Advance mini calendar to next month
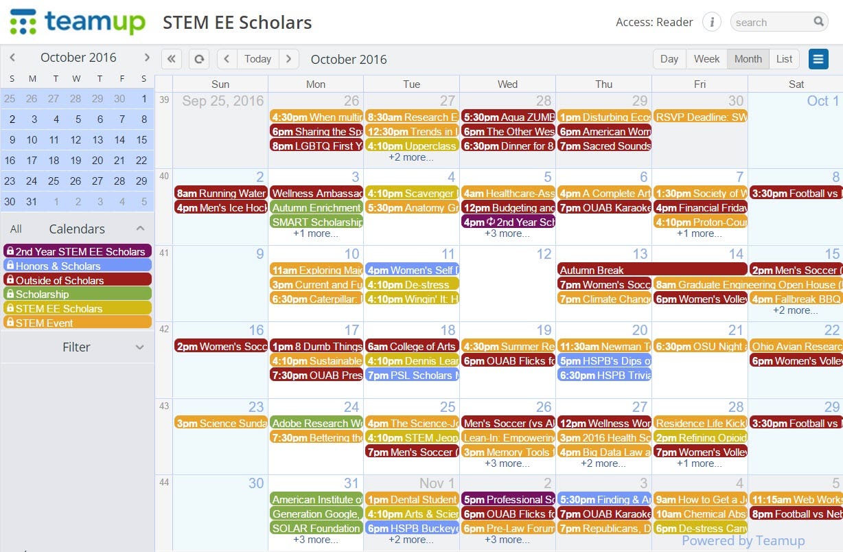 pyautogui.click(x=146, y=58)
